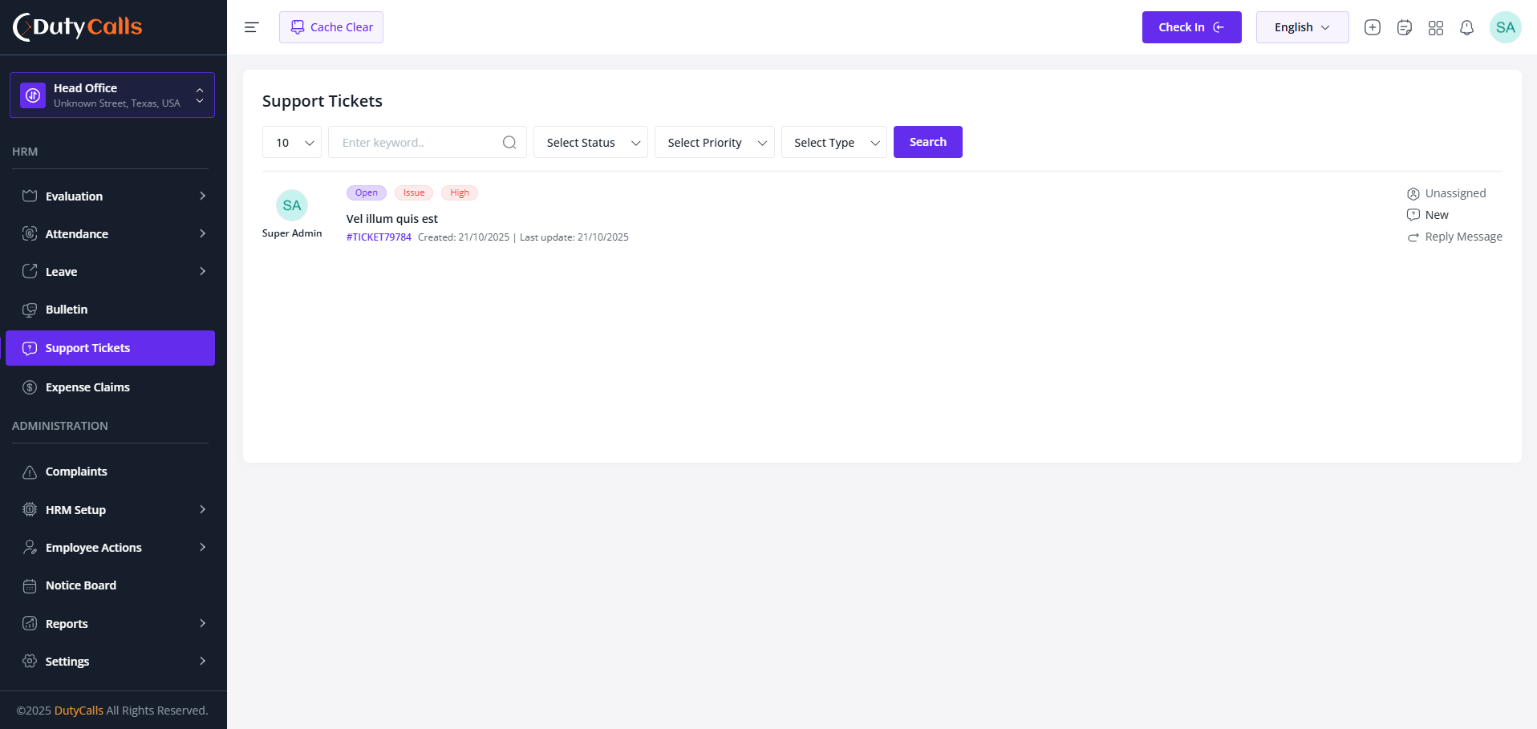The height and width of the screenshot is (729, 1537).
Task: Click the Complaints warning icon
Action: coord(30,472)
